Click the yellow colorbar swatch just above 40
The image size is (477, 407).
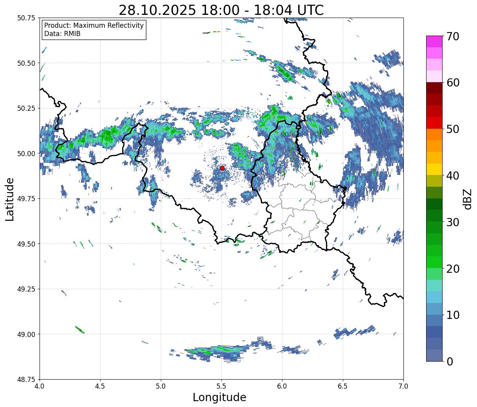point(434,169)
